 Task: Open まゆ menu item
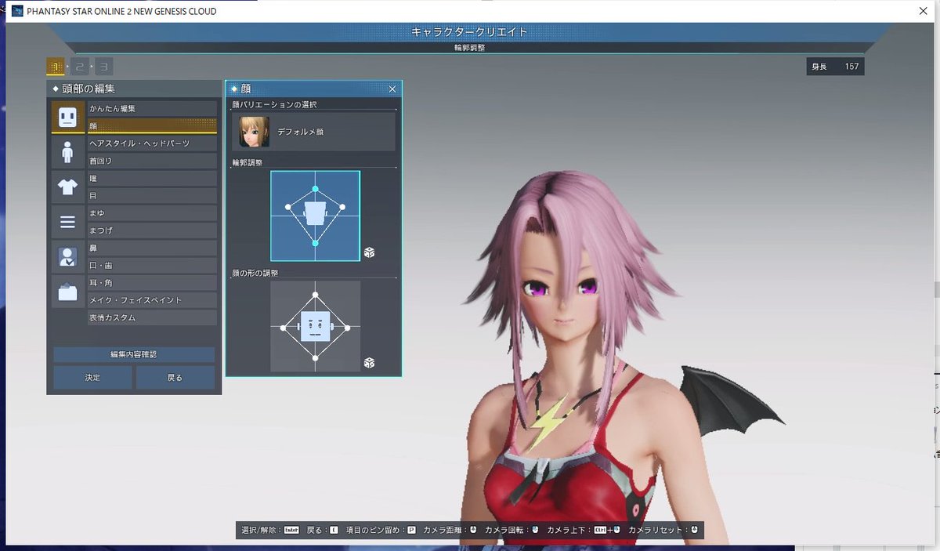(152, 213)
